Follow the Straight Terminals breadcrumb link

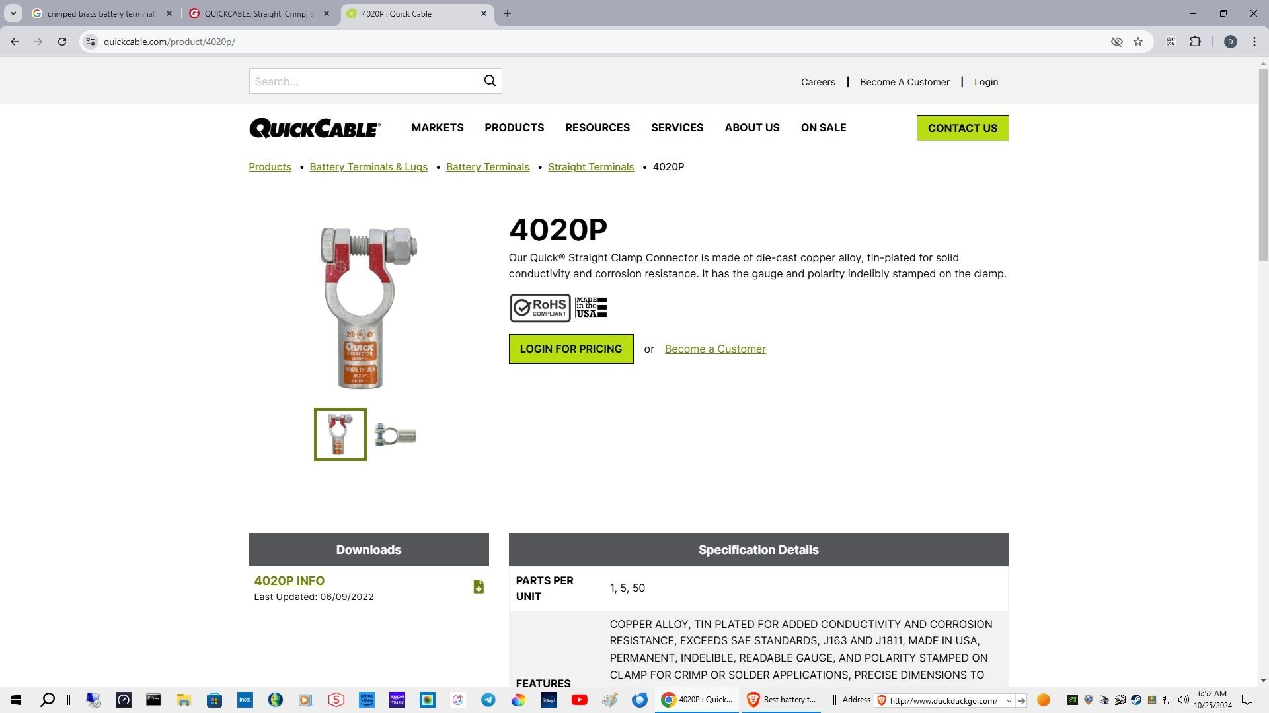coord(590,167)
